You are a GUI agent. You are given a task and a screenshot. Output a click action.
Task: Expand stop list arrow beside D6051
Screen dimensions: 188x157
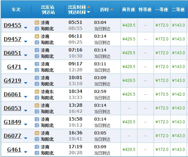[26, 55]
